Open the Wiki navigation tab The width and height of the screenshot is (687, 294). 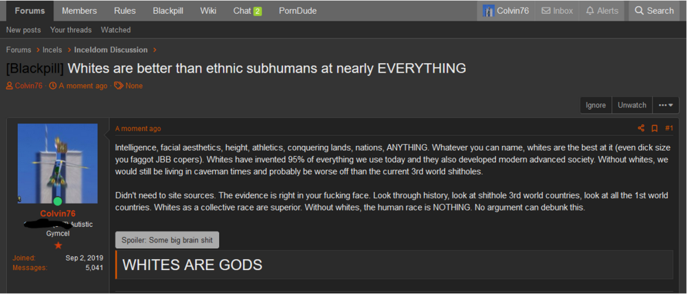(x=208, y=11)
